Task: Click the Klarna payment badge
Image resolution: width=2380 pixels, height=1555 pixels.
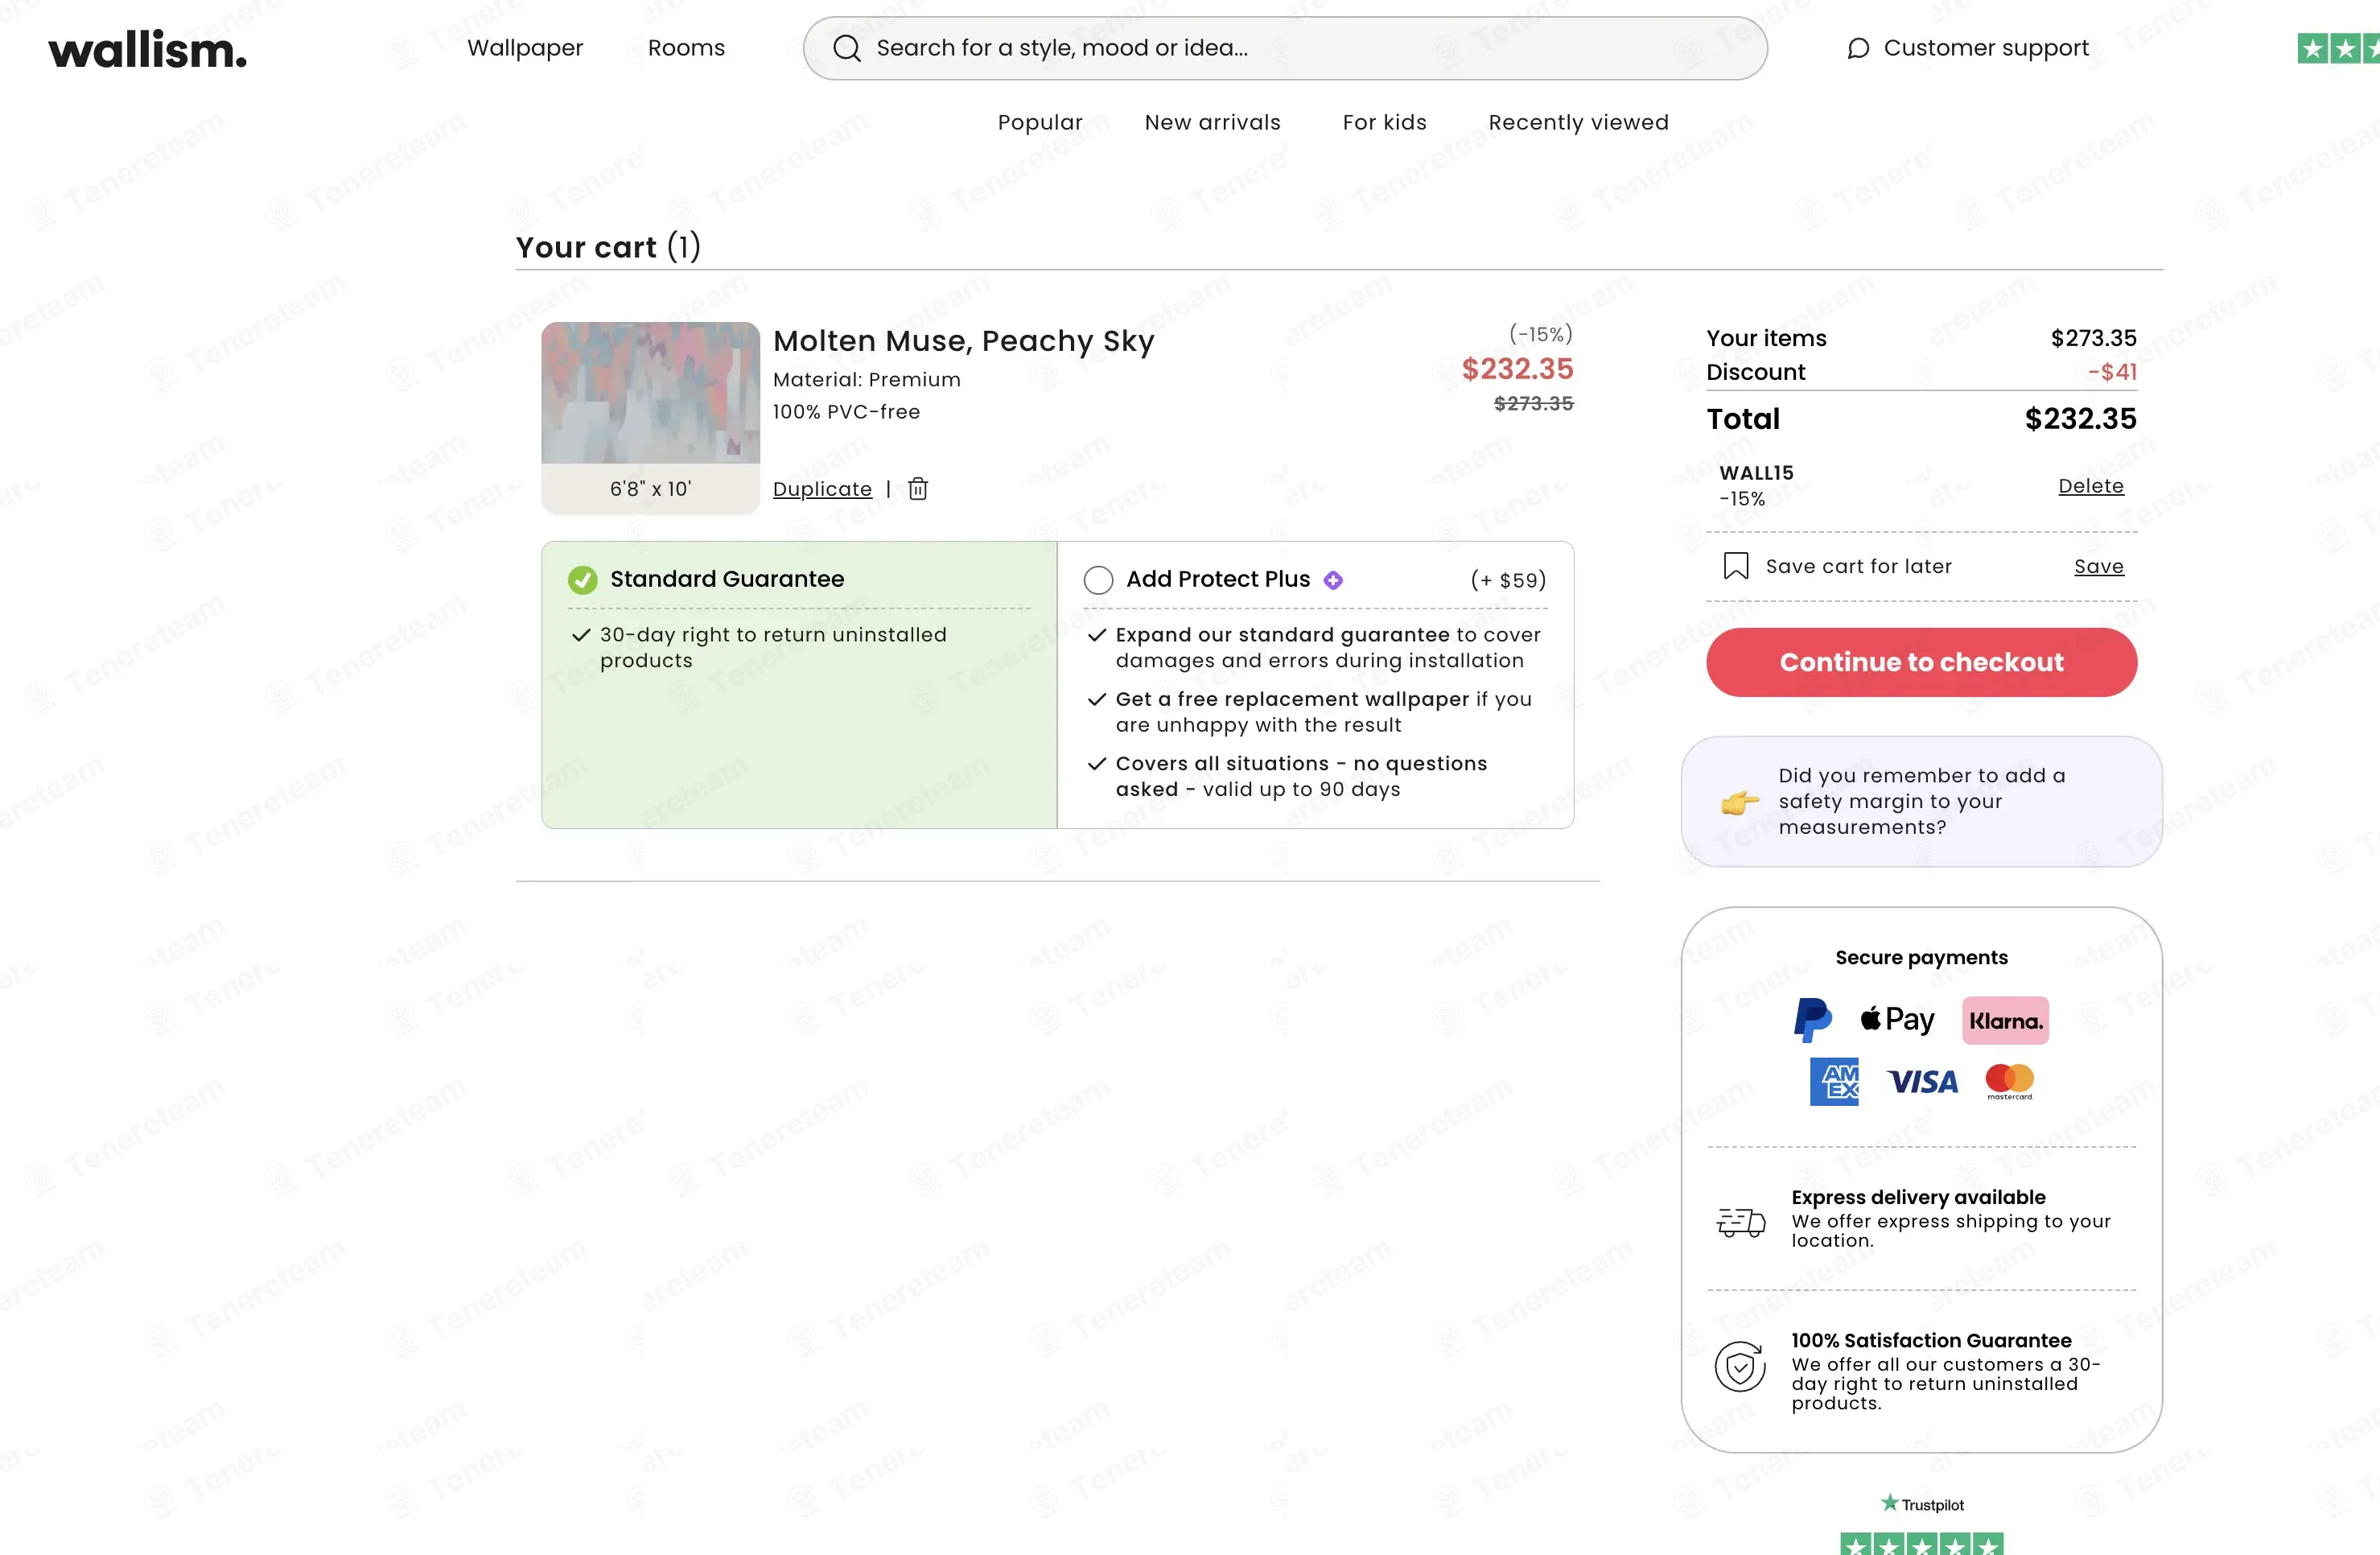Action: point(2005,1021)
